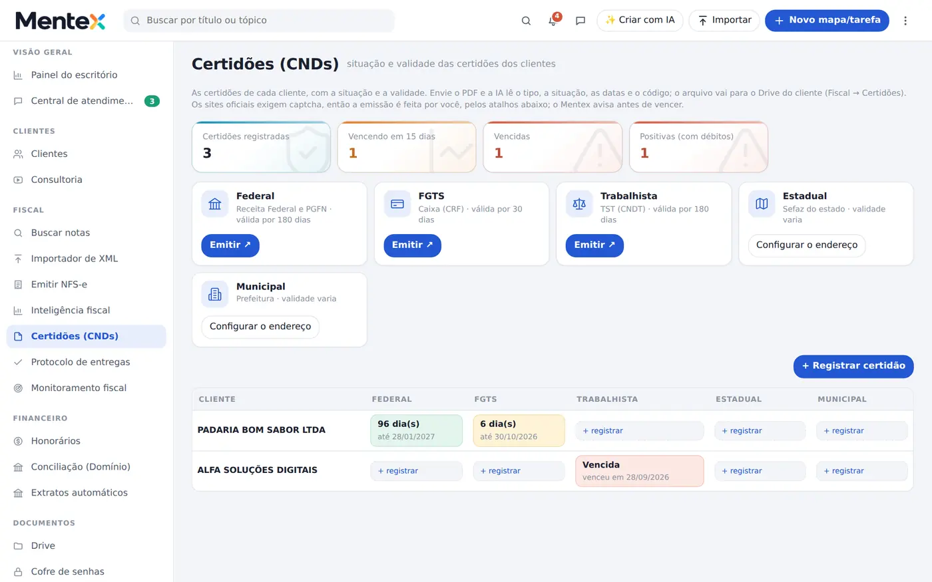
Task: Open Alfa Soluções Trabalhista Vencida cell
Action: coord(639,471)
